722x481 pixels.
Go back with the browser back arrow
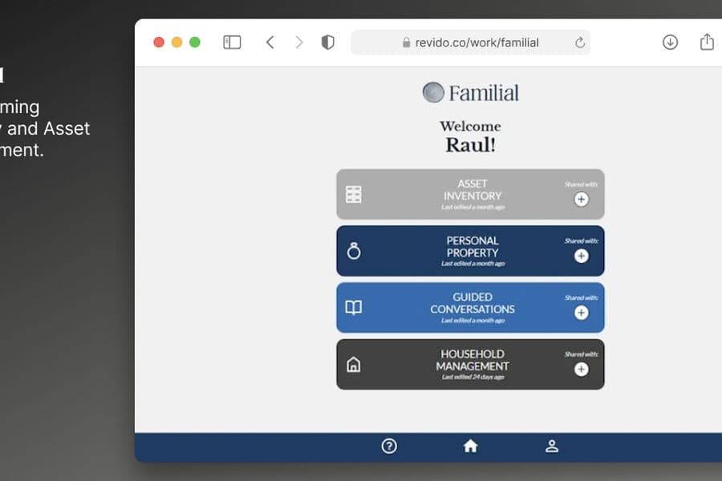pos(270,42)
